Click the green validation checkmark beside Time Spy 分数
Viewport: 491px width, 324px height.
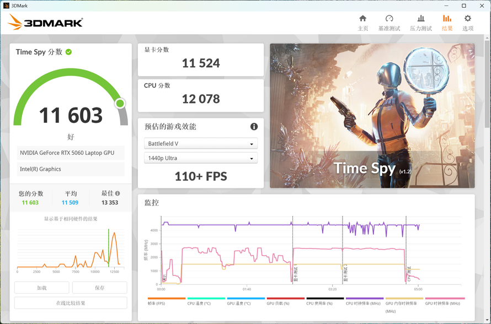point(68,52)
